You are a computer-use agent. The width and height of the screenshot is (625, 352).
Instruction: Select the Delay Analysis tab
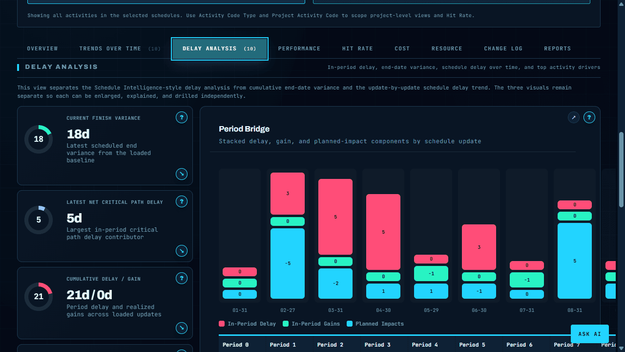(219, 48)
